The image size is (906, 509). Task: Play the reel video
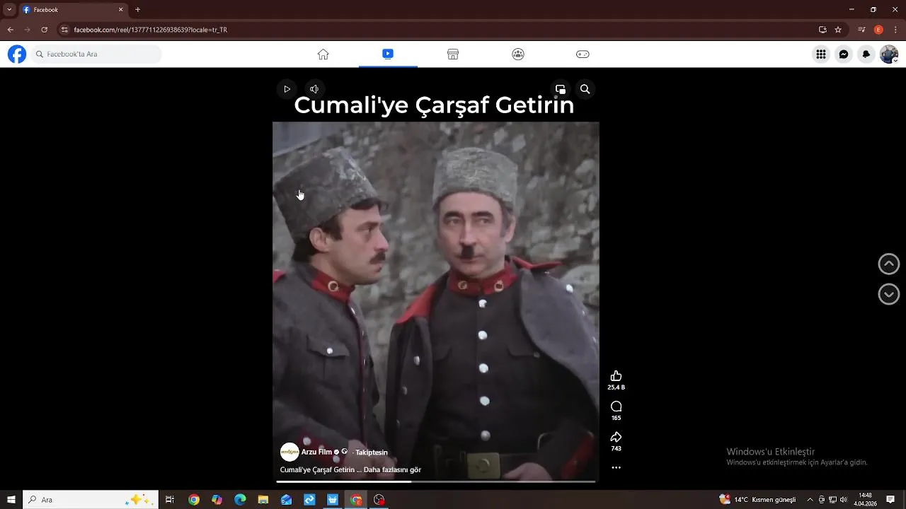click(287, 89)
